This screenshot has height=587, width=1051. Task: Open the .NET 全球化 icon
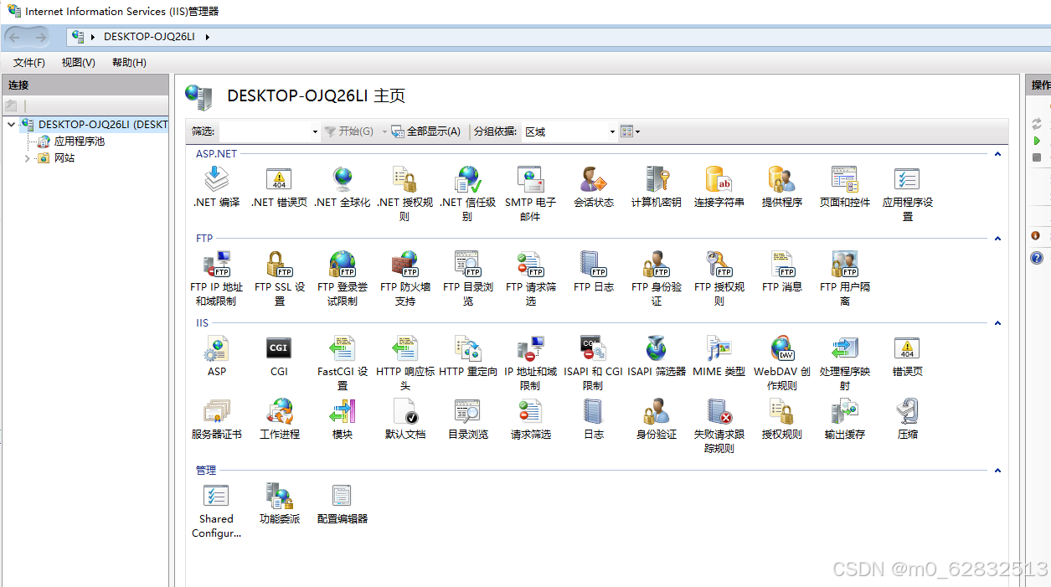pyautogui.click(x=342, y=187)
